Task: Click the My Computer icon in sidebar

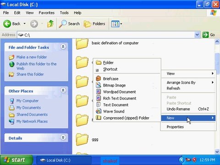Action: (11, 101)
